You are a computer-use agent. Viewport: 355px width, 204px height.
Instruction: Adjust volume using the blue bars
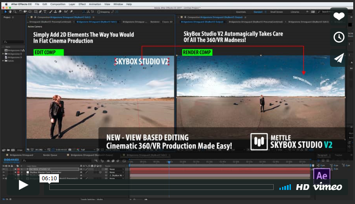[x=285, y=187]
